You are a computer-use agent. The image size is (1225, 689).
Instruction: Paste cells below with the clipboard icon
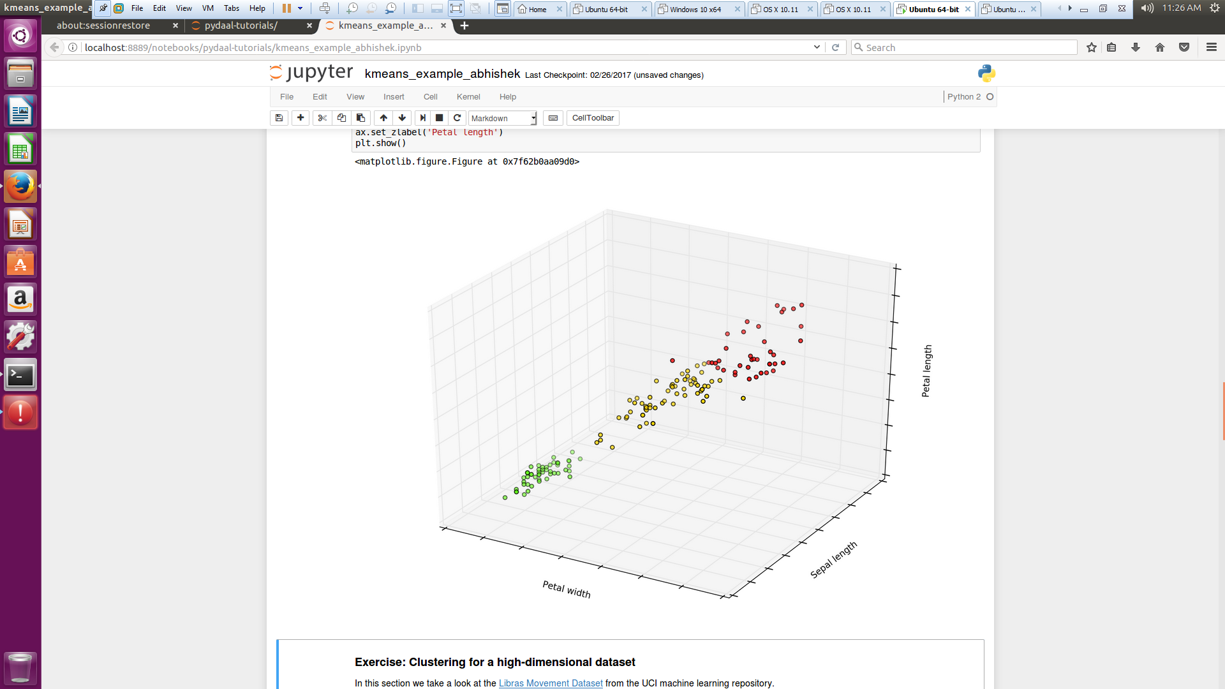click(x=360, y=118)
